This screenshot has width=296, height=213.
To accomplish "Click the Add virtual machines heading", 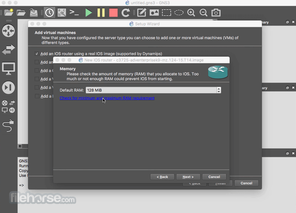I will pos(55,33).
